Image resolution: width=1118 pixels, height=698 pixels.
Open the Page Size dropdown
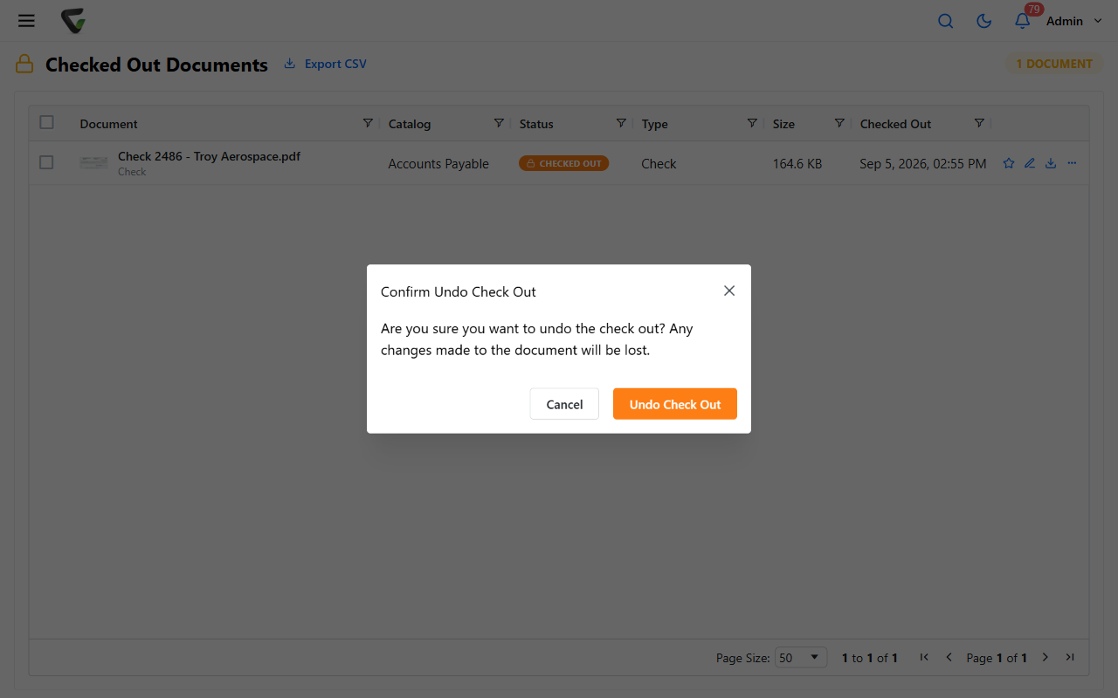[x=801, y=657]
